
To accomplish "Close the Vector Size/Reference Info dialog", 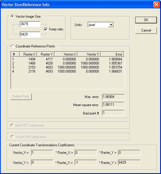I will point(156,5).
